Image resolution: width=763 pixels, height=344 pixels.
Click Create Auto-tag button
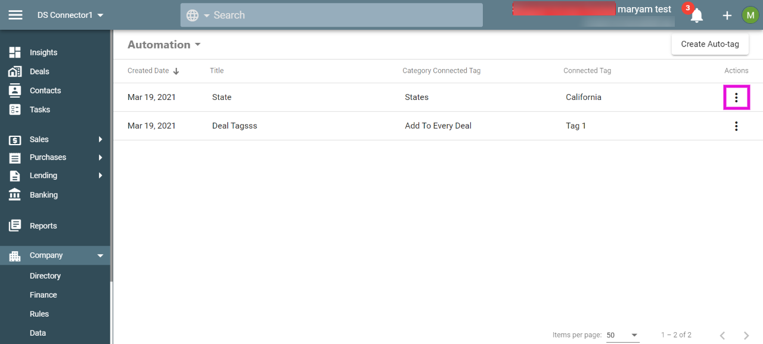[710, 44]
